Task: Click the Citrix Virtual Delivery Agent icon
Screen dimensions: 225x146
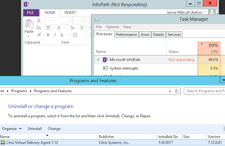Action: pyautogui.click(x=2, y=142)
